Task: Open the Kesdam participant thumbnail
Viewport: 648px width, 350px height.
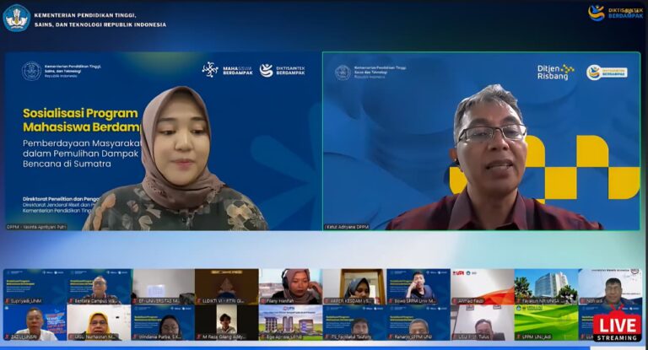Action: tap(354, 287)
